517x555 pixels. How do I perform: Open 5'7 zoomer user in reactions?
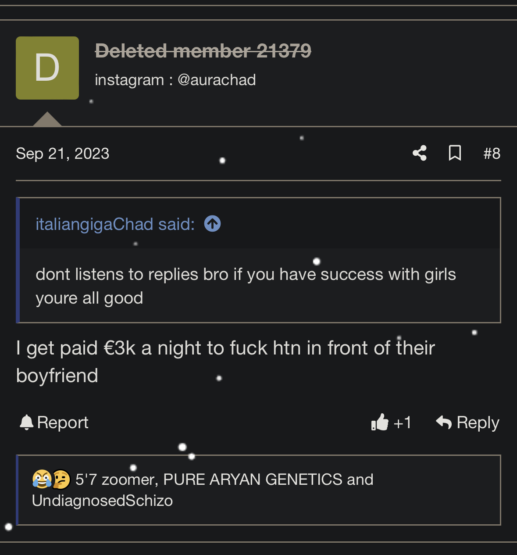coord(116,480)
